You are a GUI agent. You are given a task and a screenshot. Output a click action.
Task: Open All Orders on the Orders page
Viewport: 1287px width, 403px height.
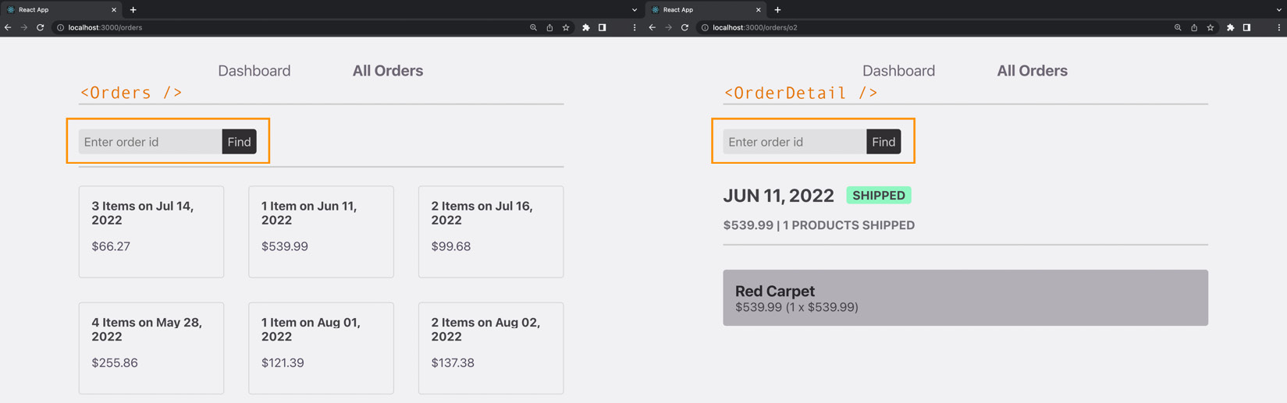tap(388, 70)
